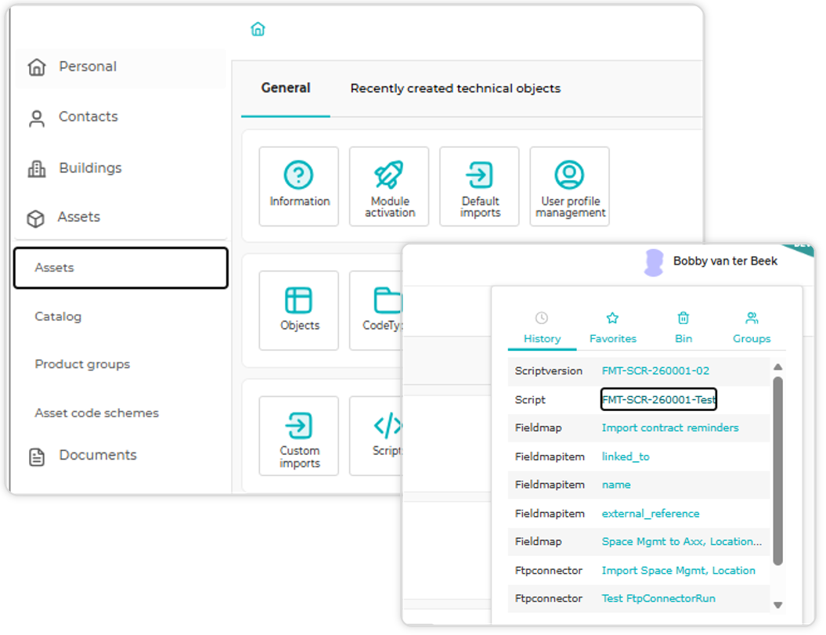Open User profile management tile
Screen dimensions: 826x635
point(569,186)
